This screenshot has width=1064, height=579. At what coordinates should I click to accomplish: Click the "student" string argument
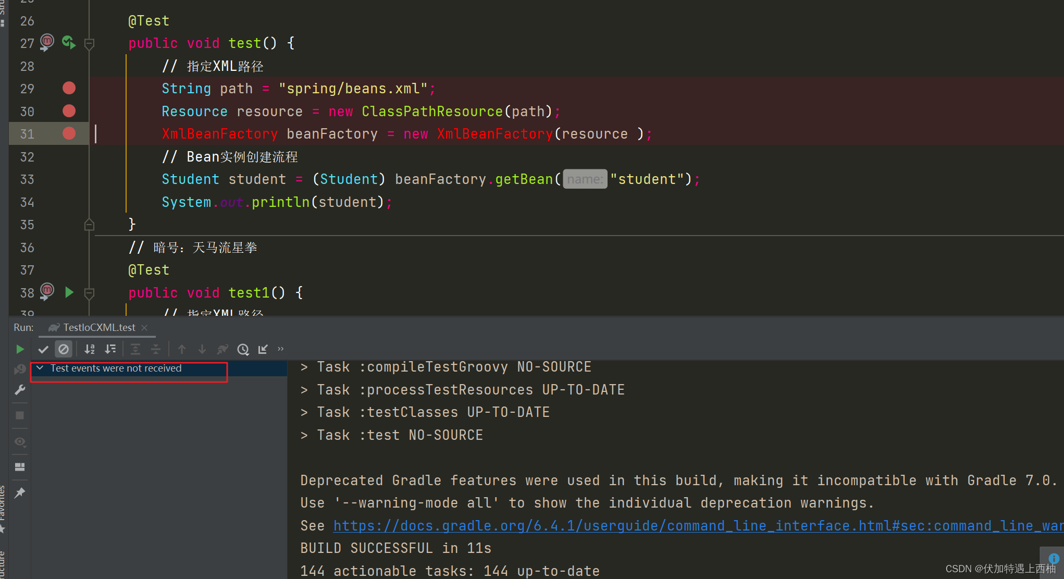pyautogui.click(x=647, y=179)
